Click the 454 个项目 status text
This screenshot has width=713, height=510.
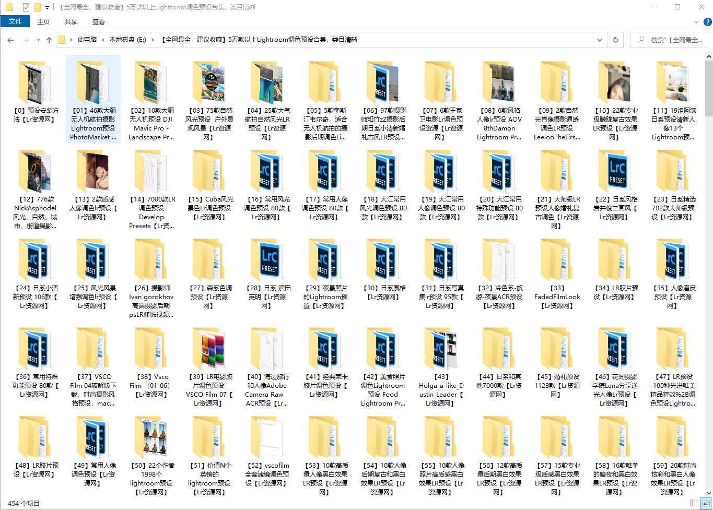[24, 504]
